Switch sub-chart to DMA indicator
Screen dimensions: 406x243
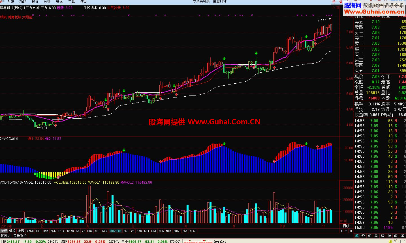click(x=46, y=231)
